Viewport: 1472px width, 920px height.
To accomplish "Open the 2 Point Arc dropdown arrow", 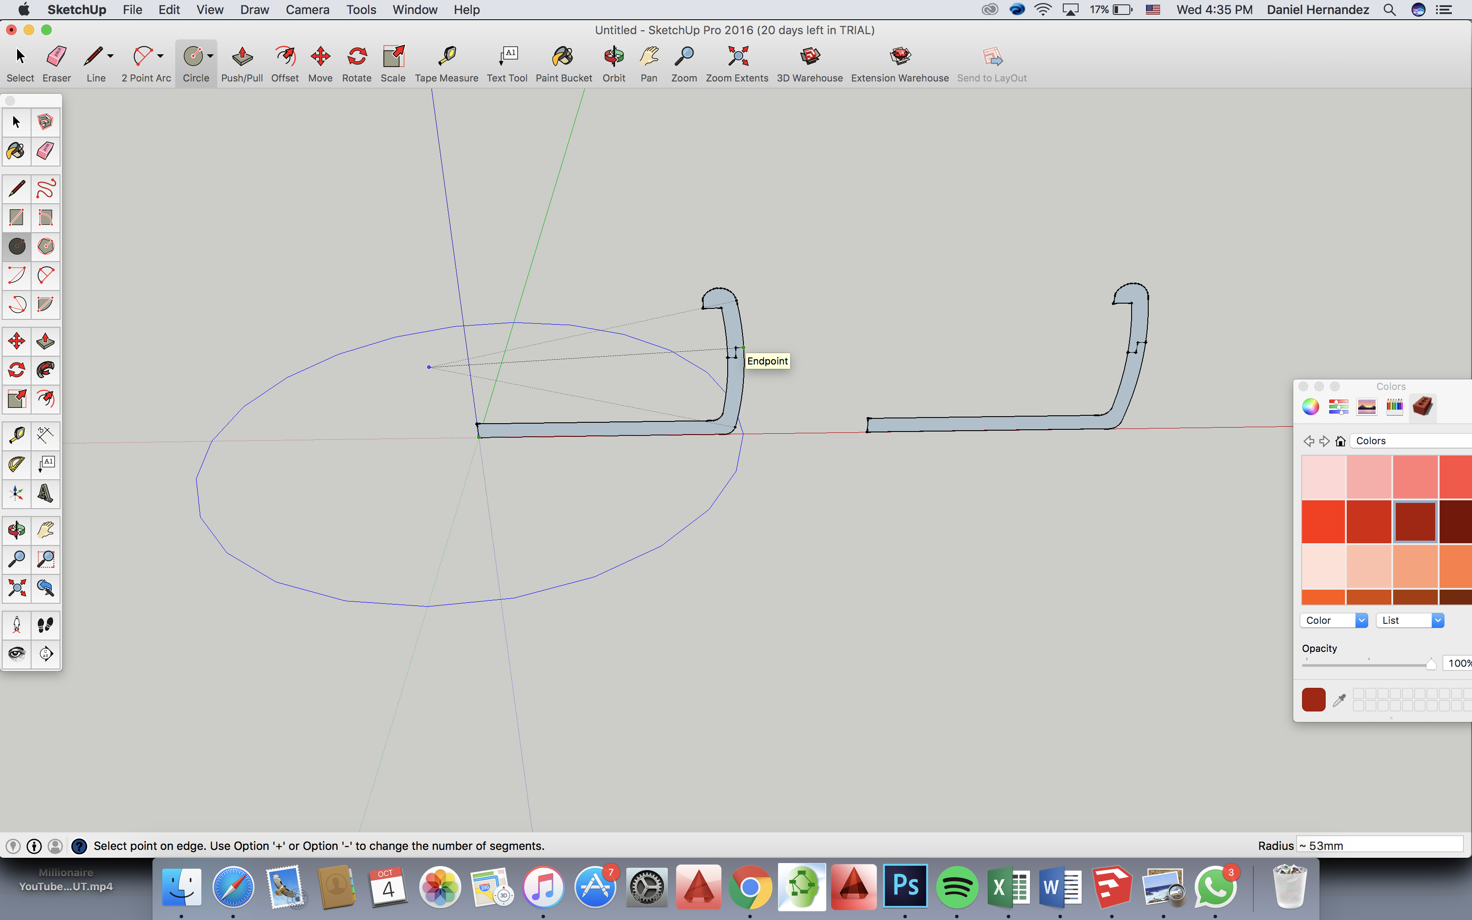I will coord(161,56).
